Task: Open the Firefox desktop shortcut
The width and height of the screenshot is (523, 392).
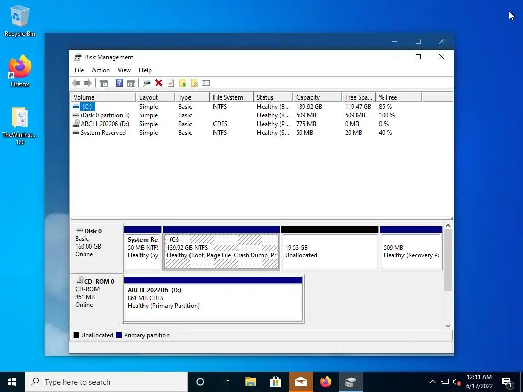Action: coord(20,71)
